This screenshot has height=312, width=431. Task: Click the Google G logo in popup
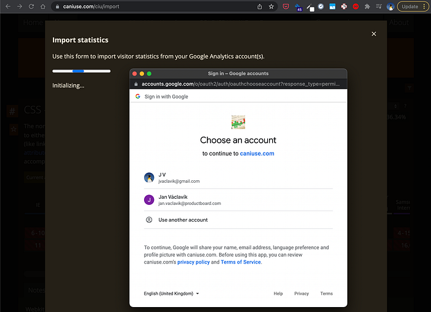[138, 97]
